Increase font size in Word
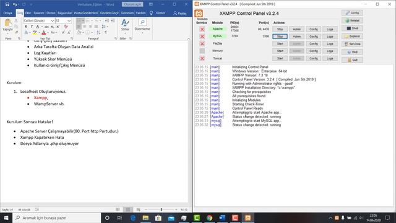The width and height of the screenshot is (396, 223). click(63, 33)
